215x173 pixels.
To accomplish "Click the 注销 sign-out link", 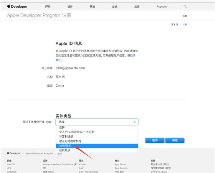I will [185, 25].
